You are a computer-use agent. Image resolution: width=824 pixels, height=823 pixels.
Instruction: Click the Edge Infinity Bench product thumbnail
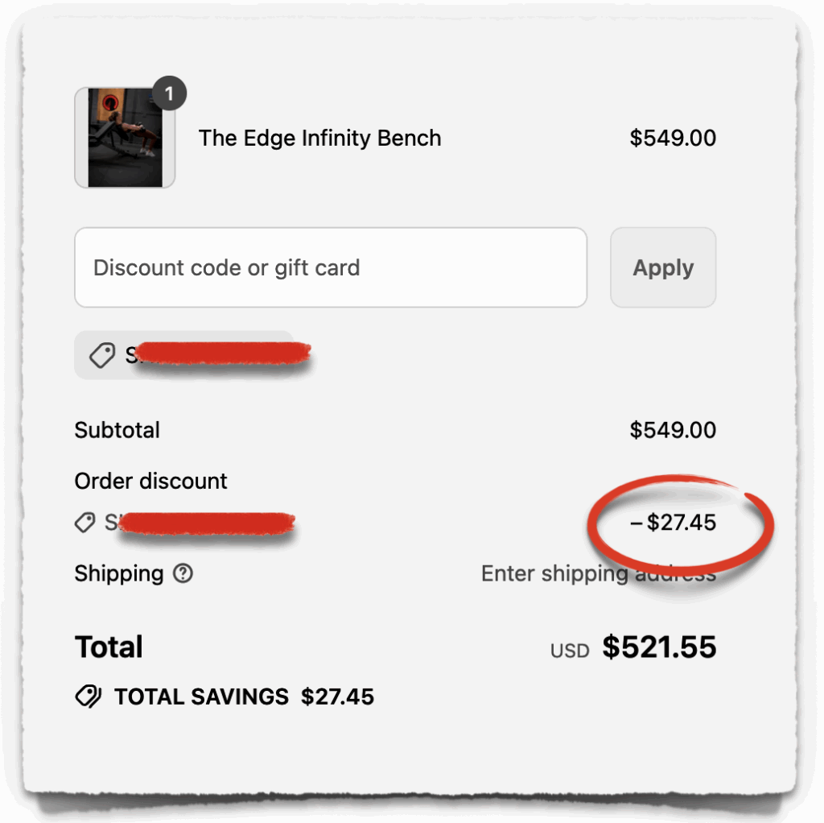[125, 138]
